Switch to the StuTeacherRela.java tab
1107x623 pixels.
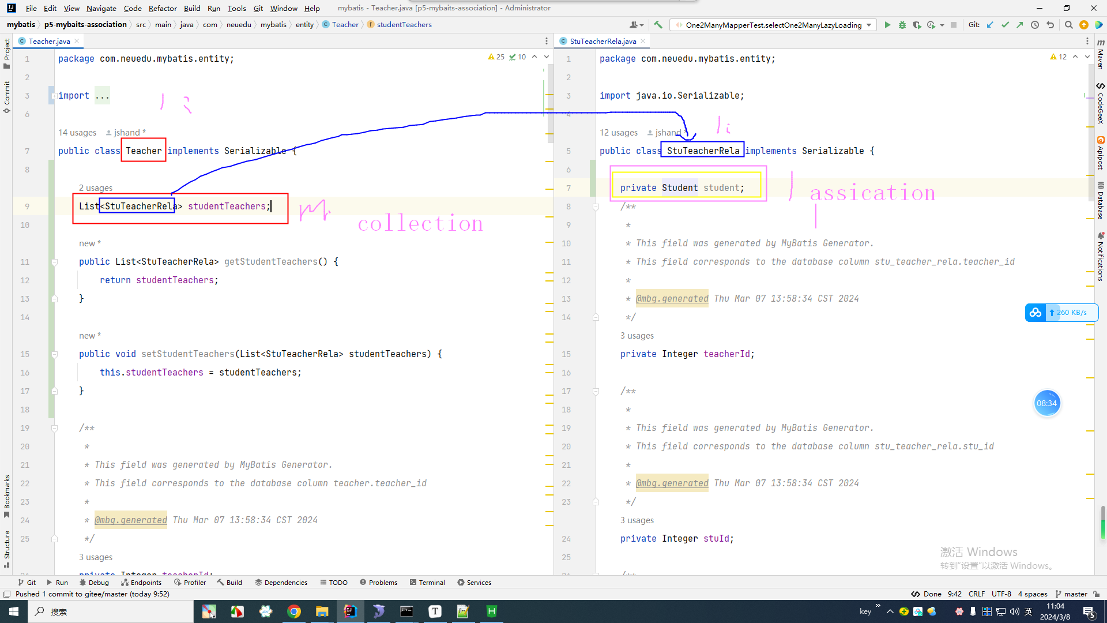(x=603, y=41)
